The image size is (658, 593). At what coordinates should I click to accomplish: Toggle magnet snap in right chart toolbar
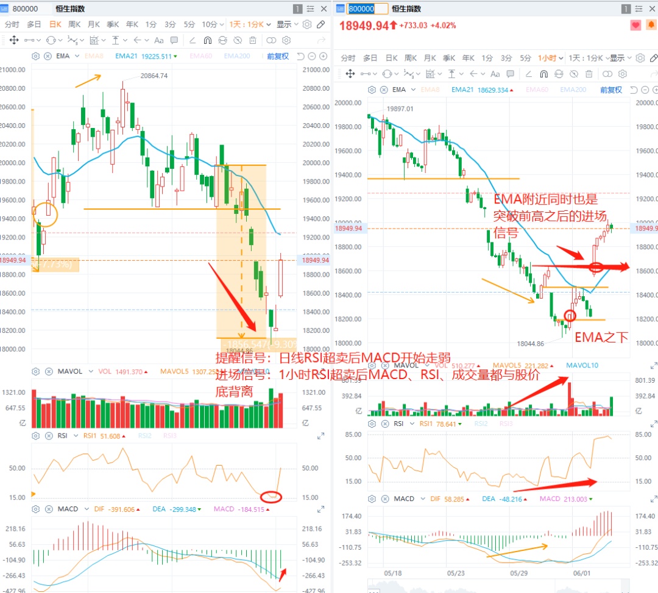click(544, 74)
